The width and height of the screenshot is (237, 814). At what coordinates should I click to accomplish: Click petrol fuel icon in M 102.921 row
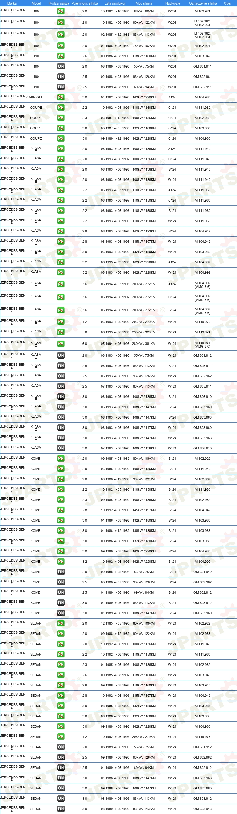click(61, 11)
